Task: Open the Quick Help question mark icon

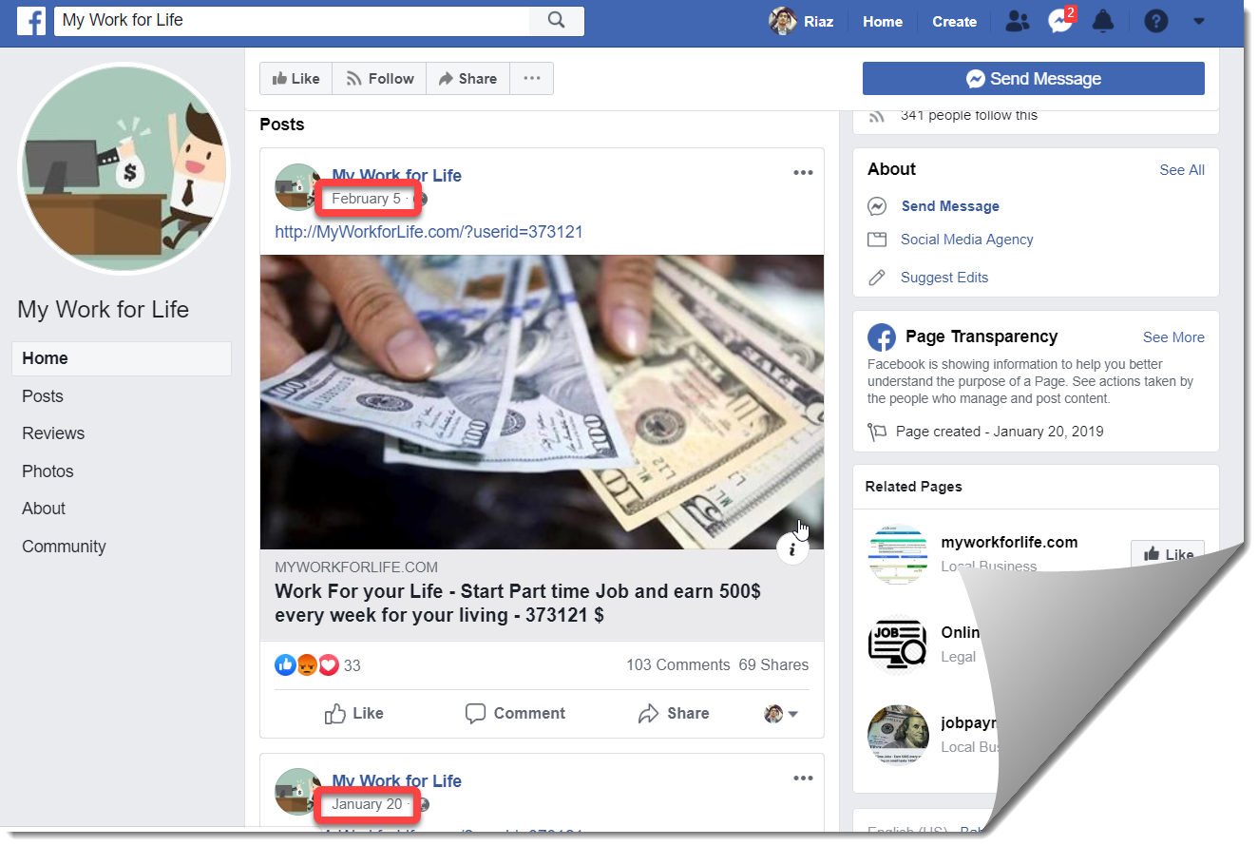Action: pyautogui.click(x=1155, y=21)
